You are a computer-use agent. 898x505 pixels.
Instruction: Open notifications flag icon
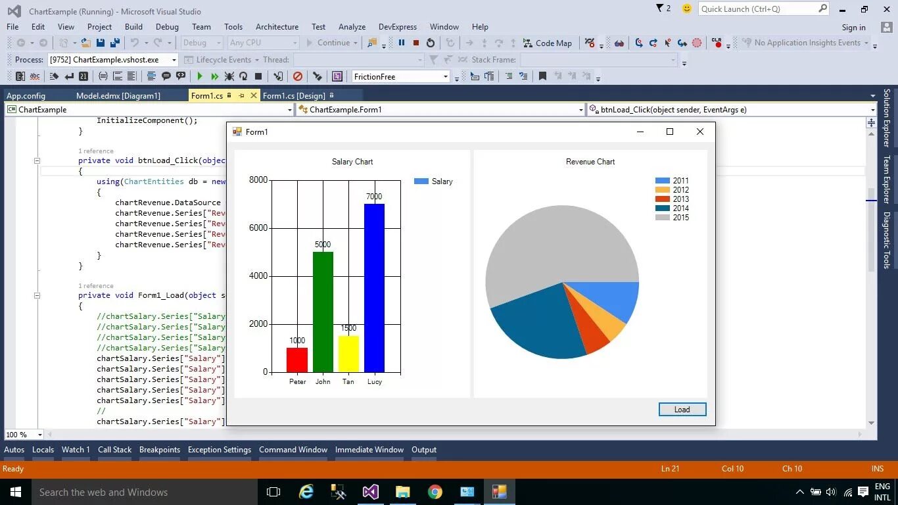(x=660, y=9)
